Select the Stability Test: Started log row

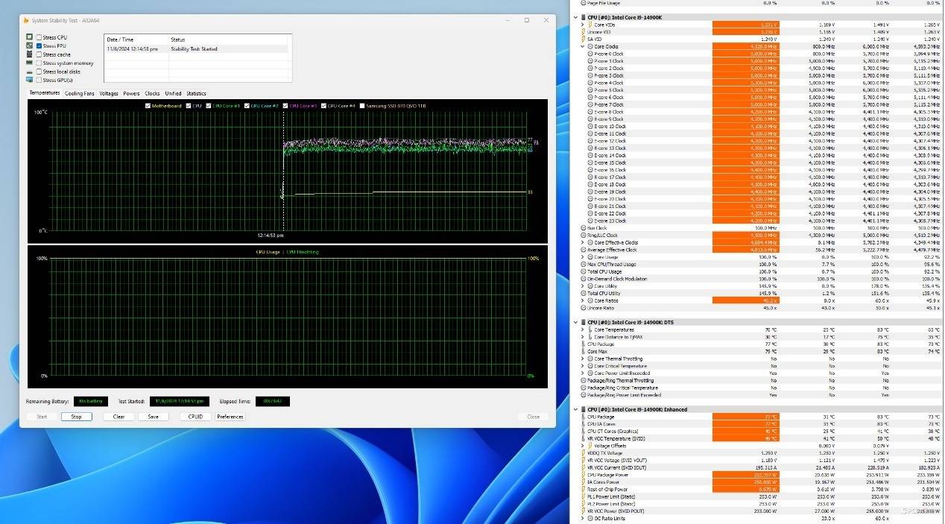pyautogui.click(x=197, y=48)
